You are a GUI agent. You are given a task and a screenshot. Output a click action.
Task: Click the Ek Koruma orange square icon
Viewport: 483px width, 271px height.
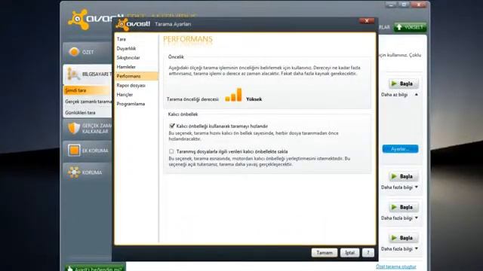pyautogui.click(x=74, y=151)
